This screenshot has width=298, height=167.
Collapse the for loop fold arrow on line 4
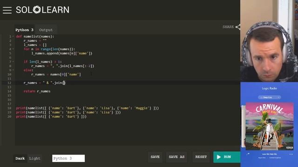pyautogui.click(x=13, y=49)
